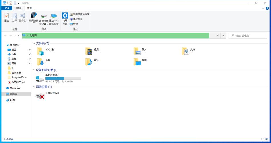This screenshot has width=271, height=143.
Task: Click 卸载或更改程序 in the ribbon
Action: pyautogui.click(x=79, y=15)
